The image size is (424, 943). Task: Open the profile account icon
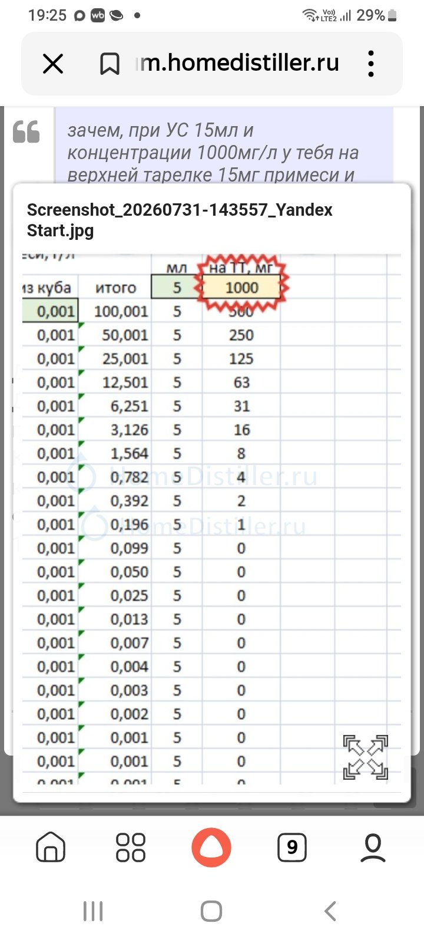coord(373,848)
